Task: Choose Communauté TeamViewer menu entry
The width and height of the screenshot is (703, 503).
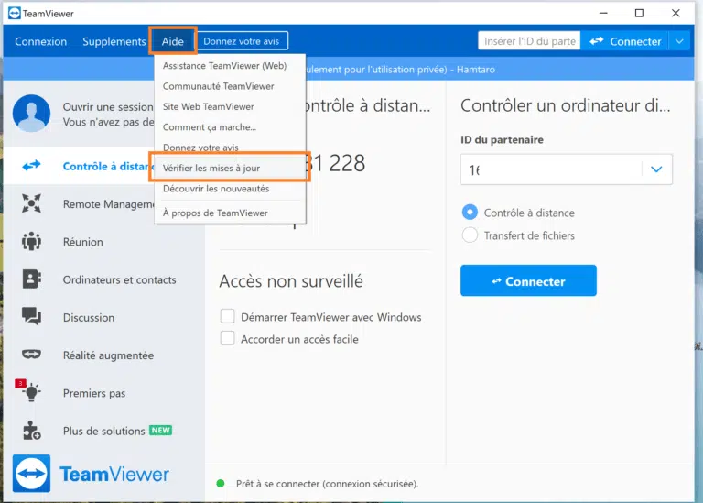Action: (230, 86)
